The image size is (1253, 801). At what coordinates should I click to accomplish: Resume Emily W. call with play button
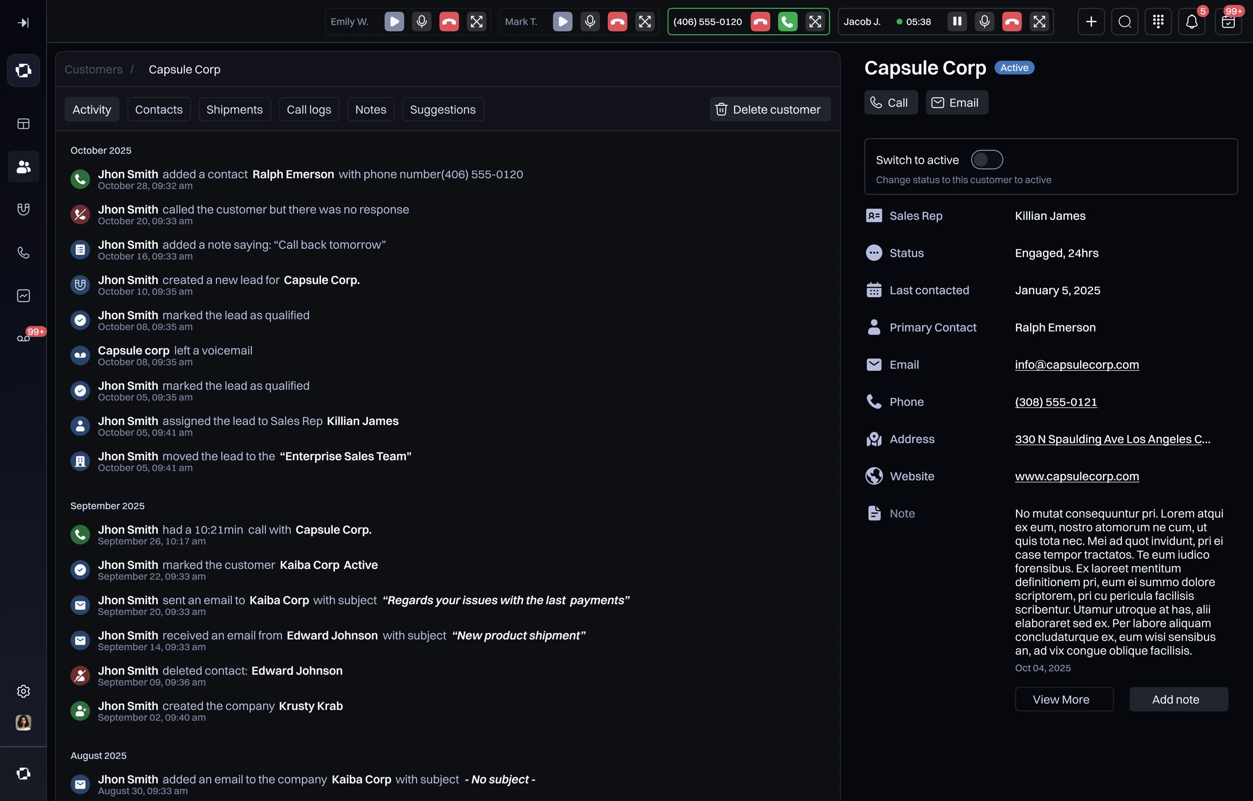[394, 22]
